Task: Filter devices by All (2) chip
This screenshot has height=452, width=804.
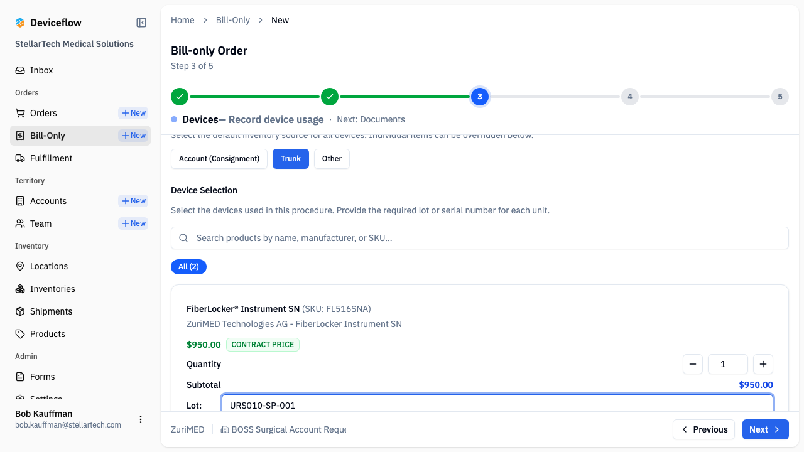Action: (188, 267)
